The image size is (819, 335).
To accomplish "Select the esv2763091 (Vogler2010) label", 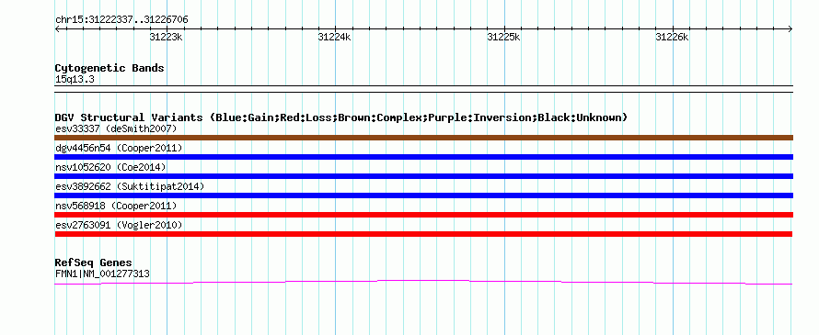I will click(x=119, y=225).
